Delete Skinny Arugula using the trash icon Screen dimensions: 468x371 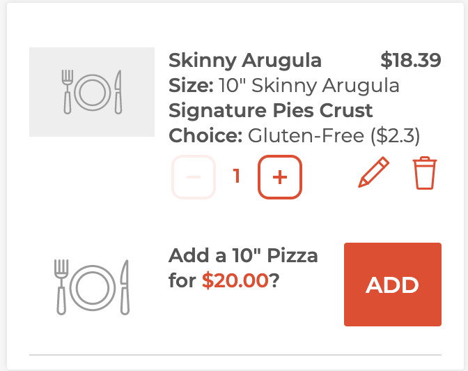pos(424,173)
